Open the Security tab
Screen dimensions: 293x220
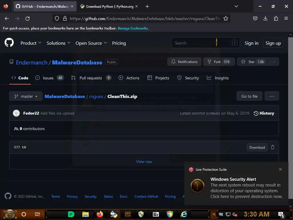tap(188, 78)
